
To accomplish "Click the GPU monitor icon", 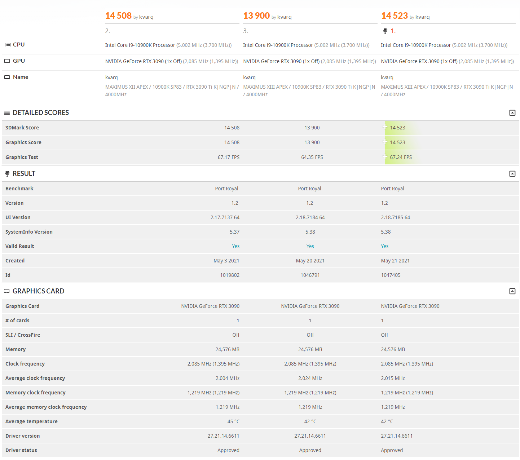I will 7,61.
